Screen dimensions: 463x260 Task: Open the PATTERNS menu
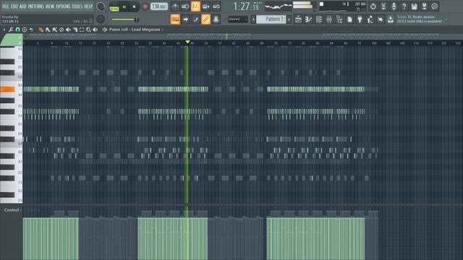pyautogui.click(x=35, y=6)
